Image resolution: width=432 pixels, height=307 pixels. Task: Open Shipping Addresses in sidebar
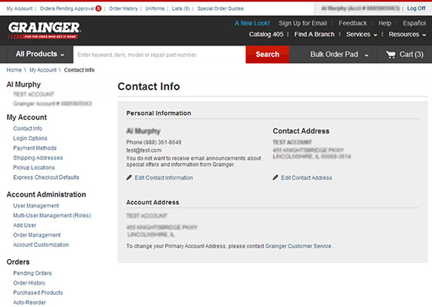38,157
